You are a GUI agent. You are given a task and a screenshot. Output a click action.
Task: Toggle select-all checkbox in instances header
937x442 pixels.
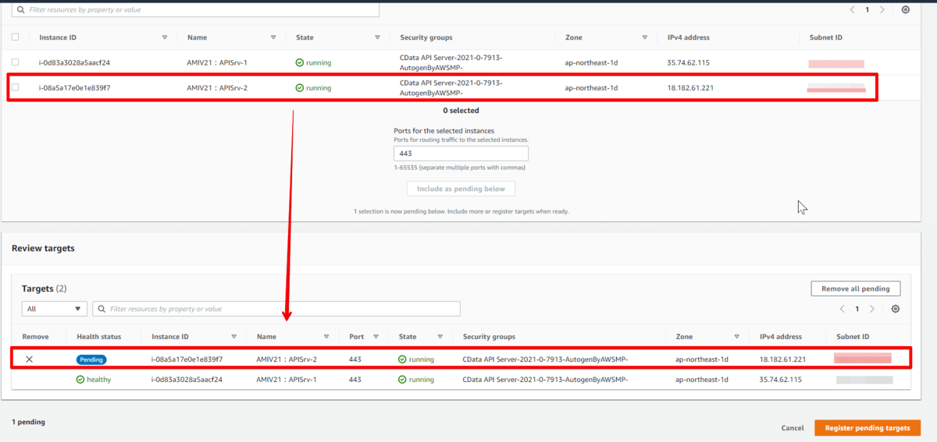click(x=16, y=37)
